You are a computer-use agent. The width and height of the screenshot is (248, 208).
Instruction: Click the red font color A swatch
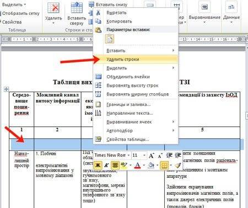tap(137, 165)
